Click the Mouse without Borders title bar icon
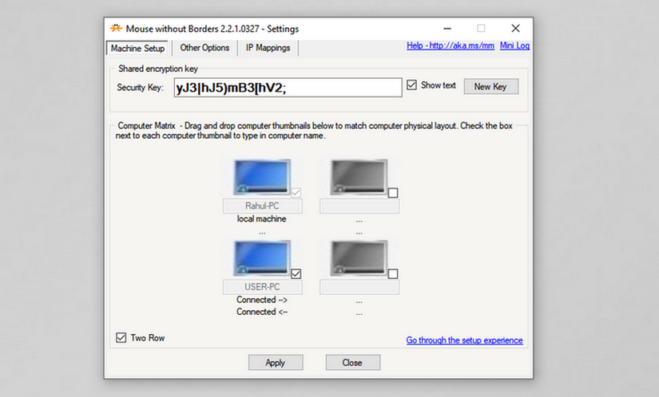Viewport: 659px width, 397px height. (x=116, y=29)
